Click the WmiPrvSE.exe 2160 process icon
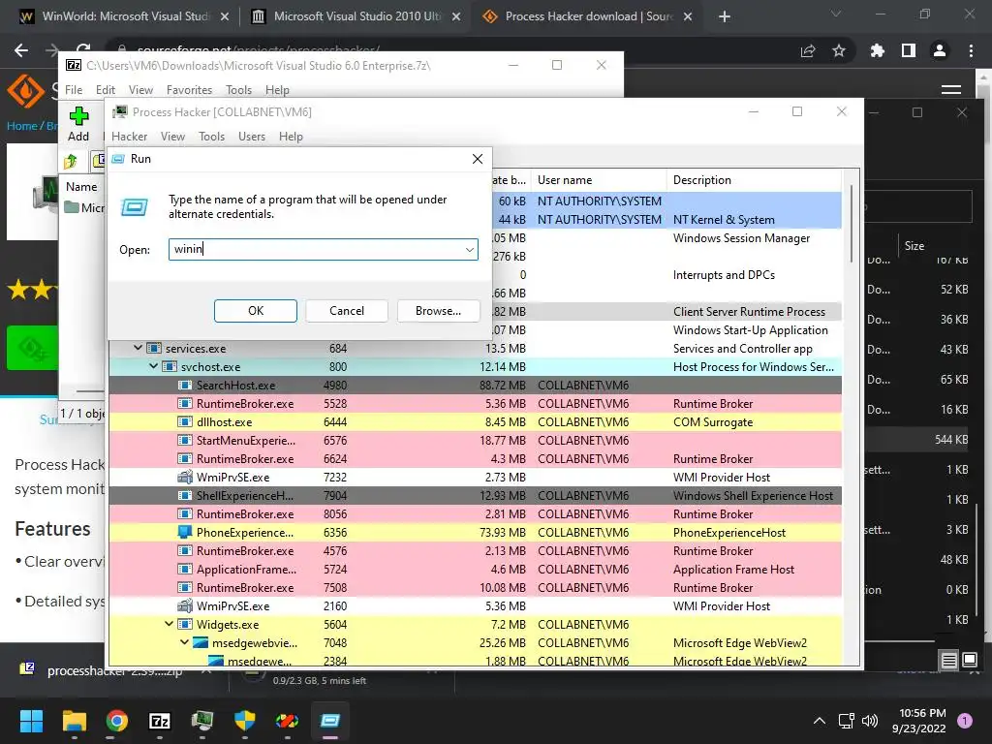The width and height of the screenshot is (992, 744). pyautogui.click(x=185, y=606)
